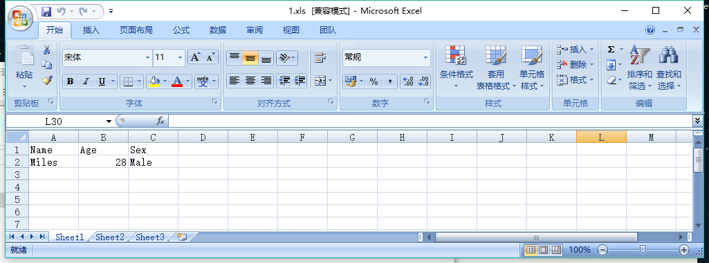Decrease the cell indent

click(x=284, y=81)
